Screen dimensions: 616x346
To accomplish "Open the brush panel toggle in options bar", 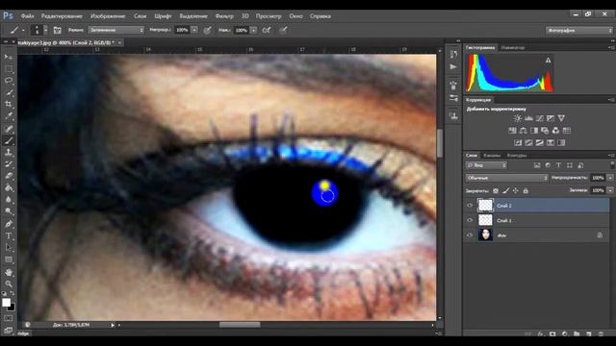I will (x=58, y=30).
